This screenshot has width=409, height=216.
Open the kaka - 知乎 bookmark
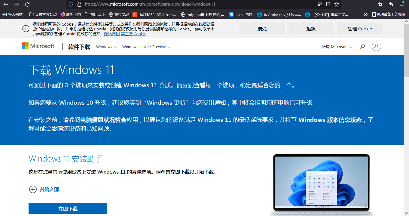[241, 14]
